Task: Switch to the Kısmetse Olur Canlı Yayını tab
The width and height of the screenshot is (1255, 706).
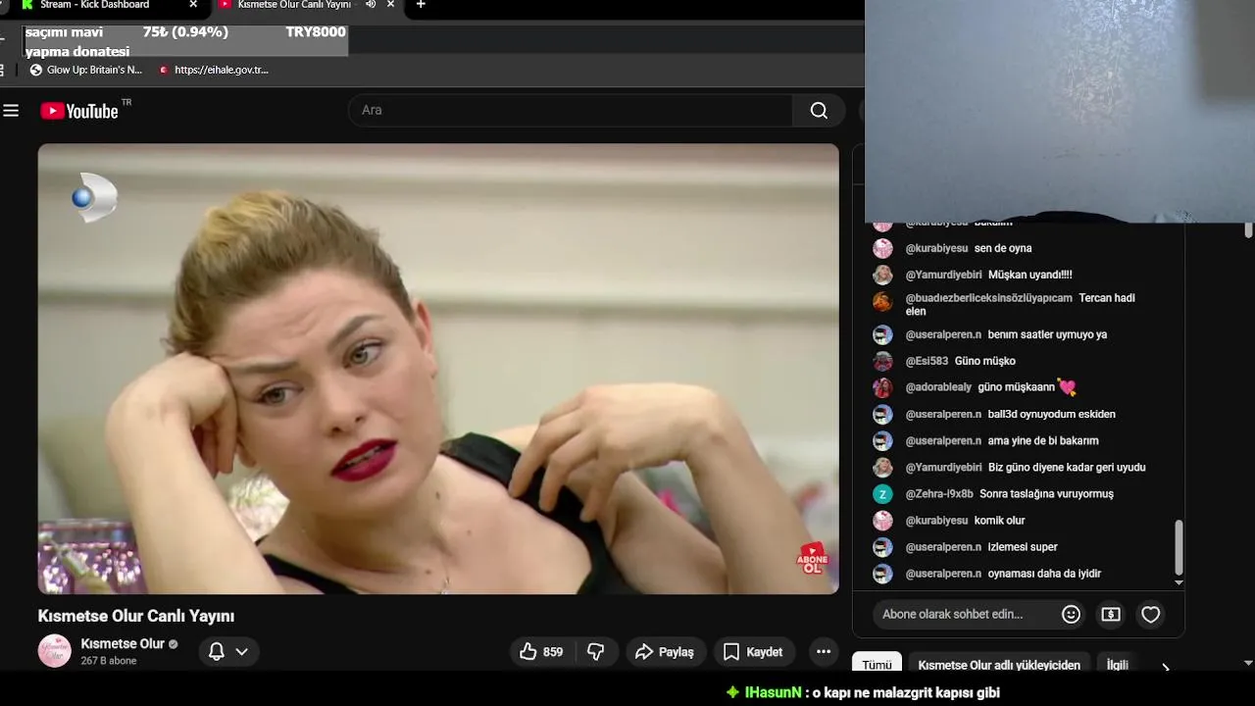Action: [294, 5]
